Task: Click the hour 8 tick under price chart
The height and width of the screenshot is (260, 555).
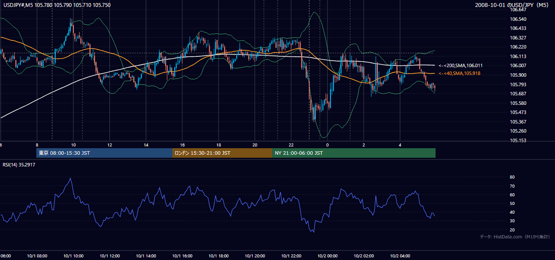Action: pos(37,145)
